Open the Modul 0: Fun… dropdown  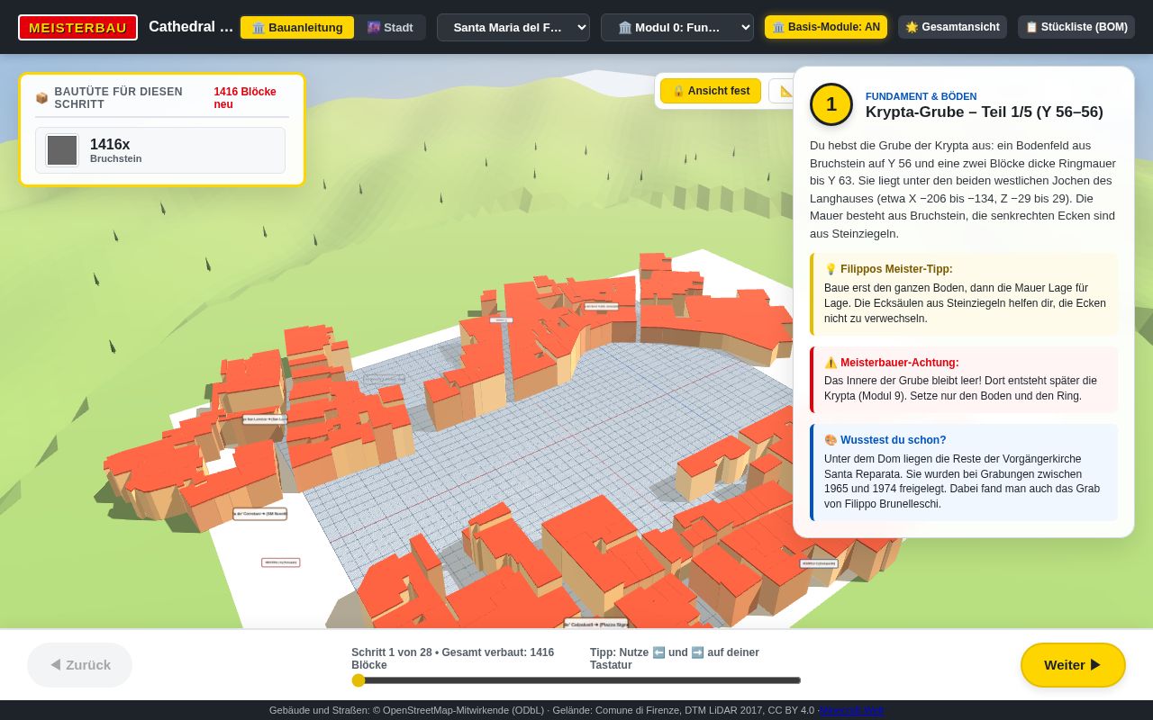pos(677,27)
